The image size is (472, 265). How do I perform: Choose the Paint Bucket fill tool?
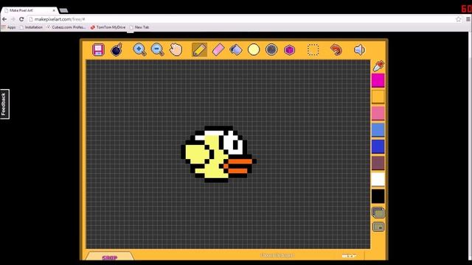coord(236,49)
